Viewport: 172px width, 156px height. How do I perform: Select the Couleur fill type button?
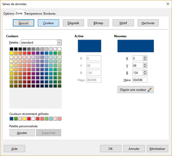pyautogui.click(x=48, y=23)
